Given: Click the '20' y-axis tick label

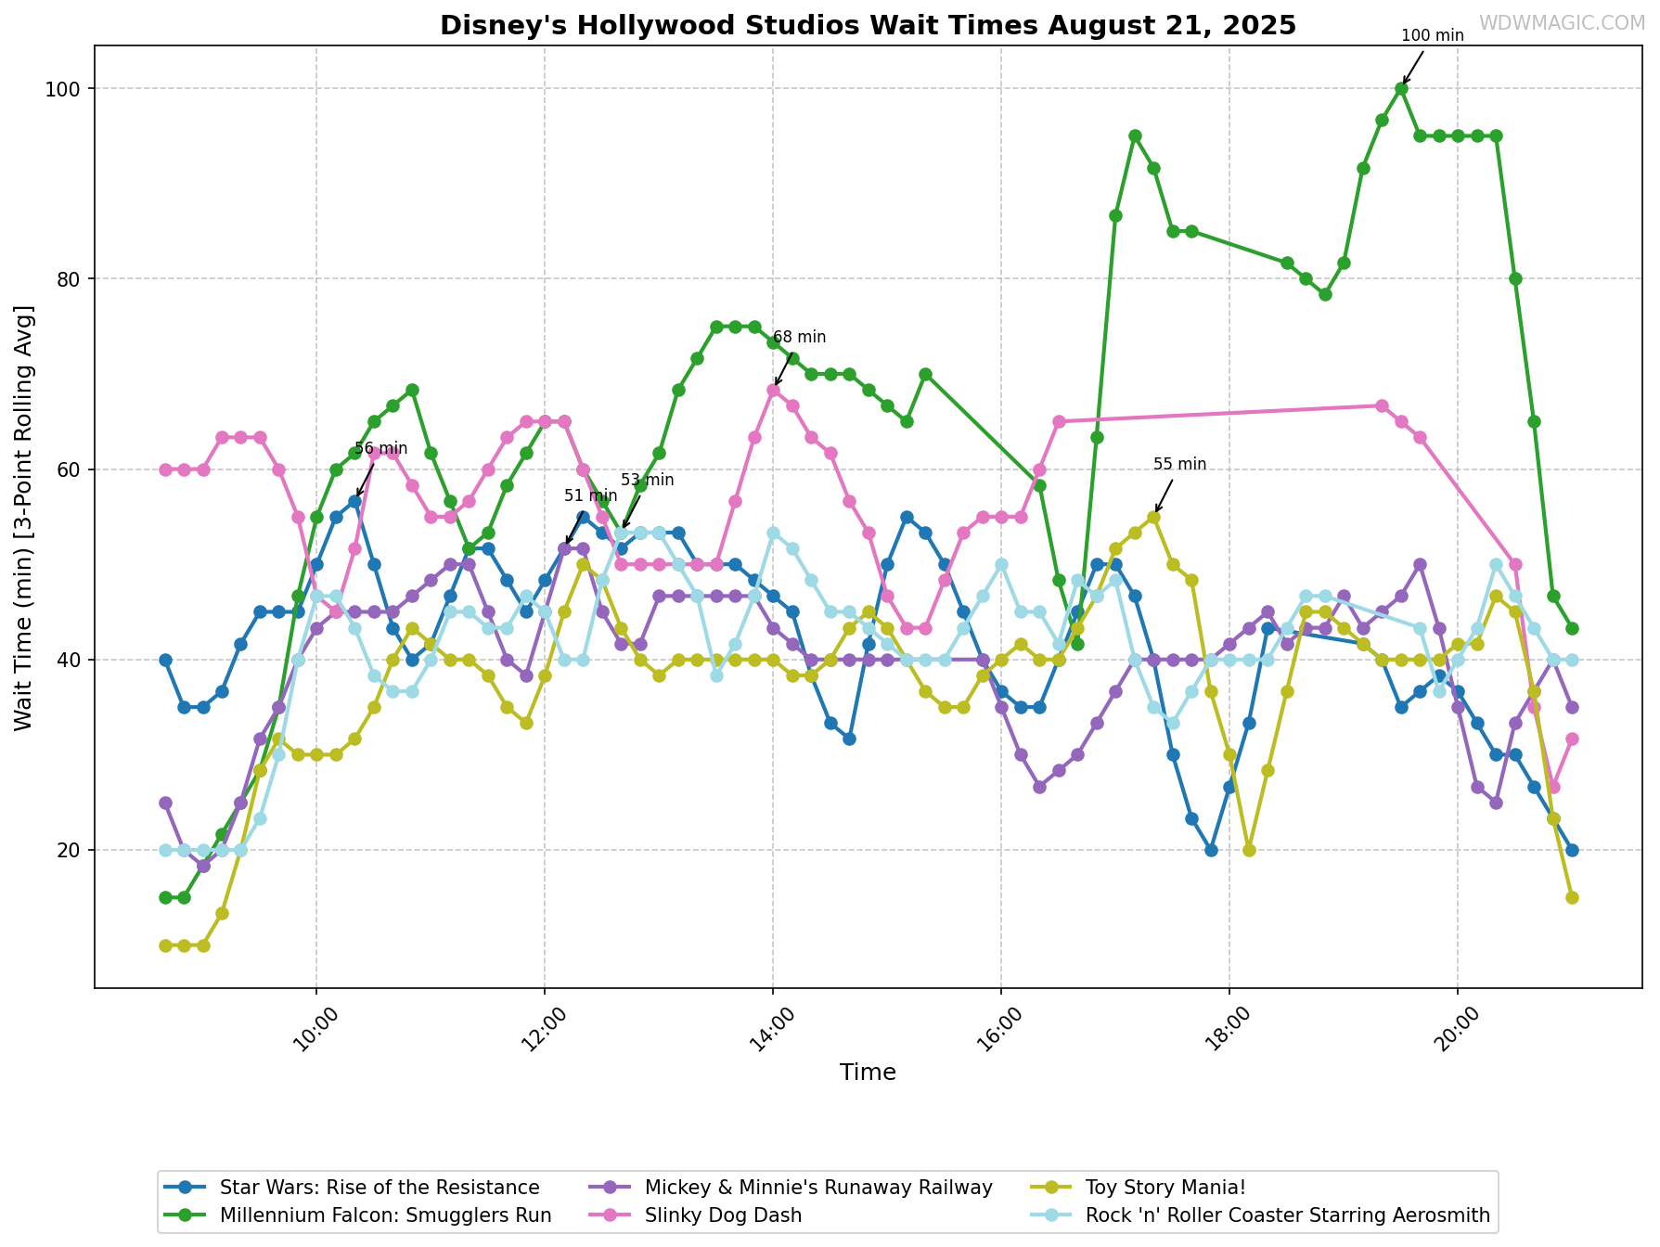Looking at the screenshot, I should click(71, 850).
